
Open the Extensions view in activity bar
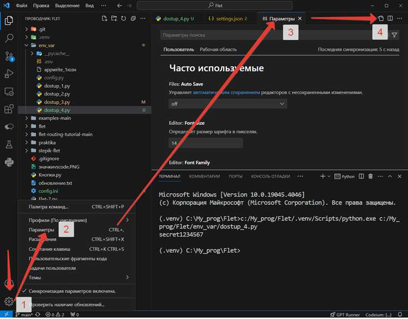pos(9,109)
